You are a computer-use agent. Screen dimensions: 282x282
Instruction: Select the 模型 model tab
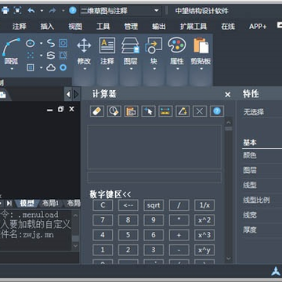tap(27, 203)
